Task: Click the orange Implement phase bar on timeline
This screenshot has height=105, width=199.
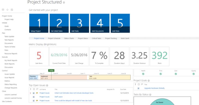Action: click(63, 77)
